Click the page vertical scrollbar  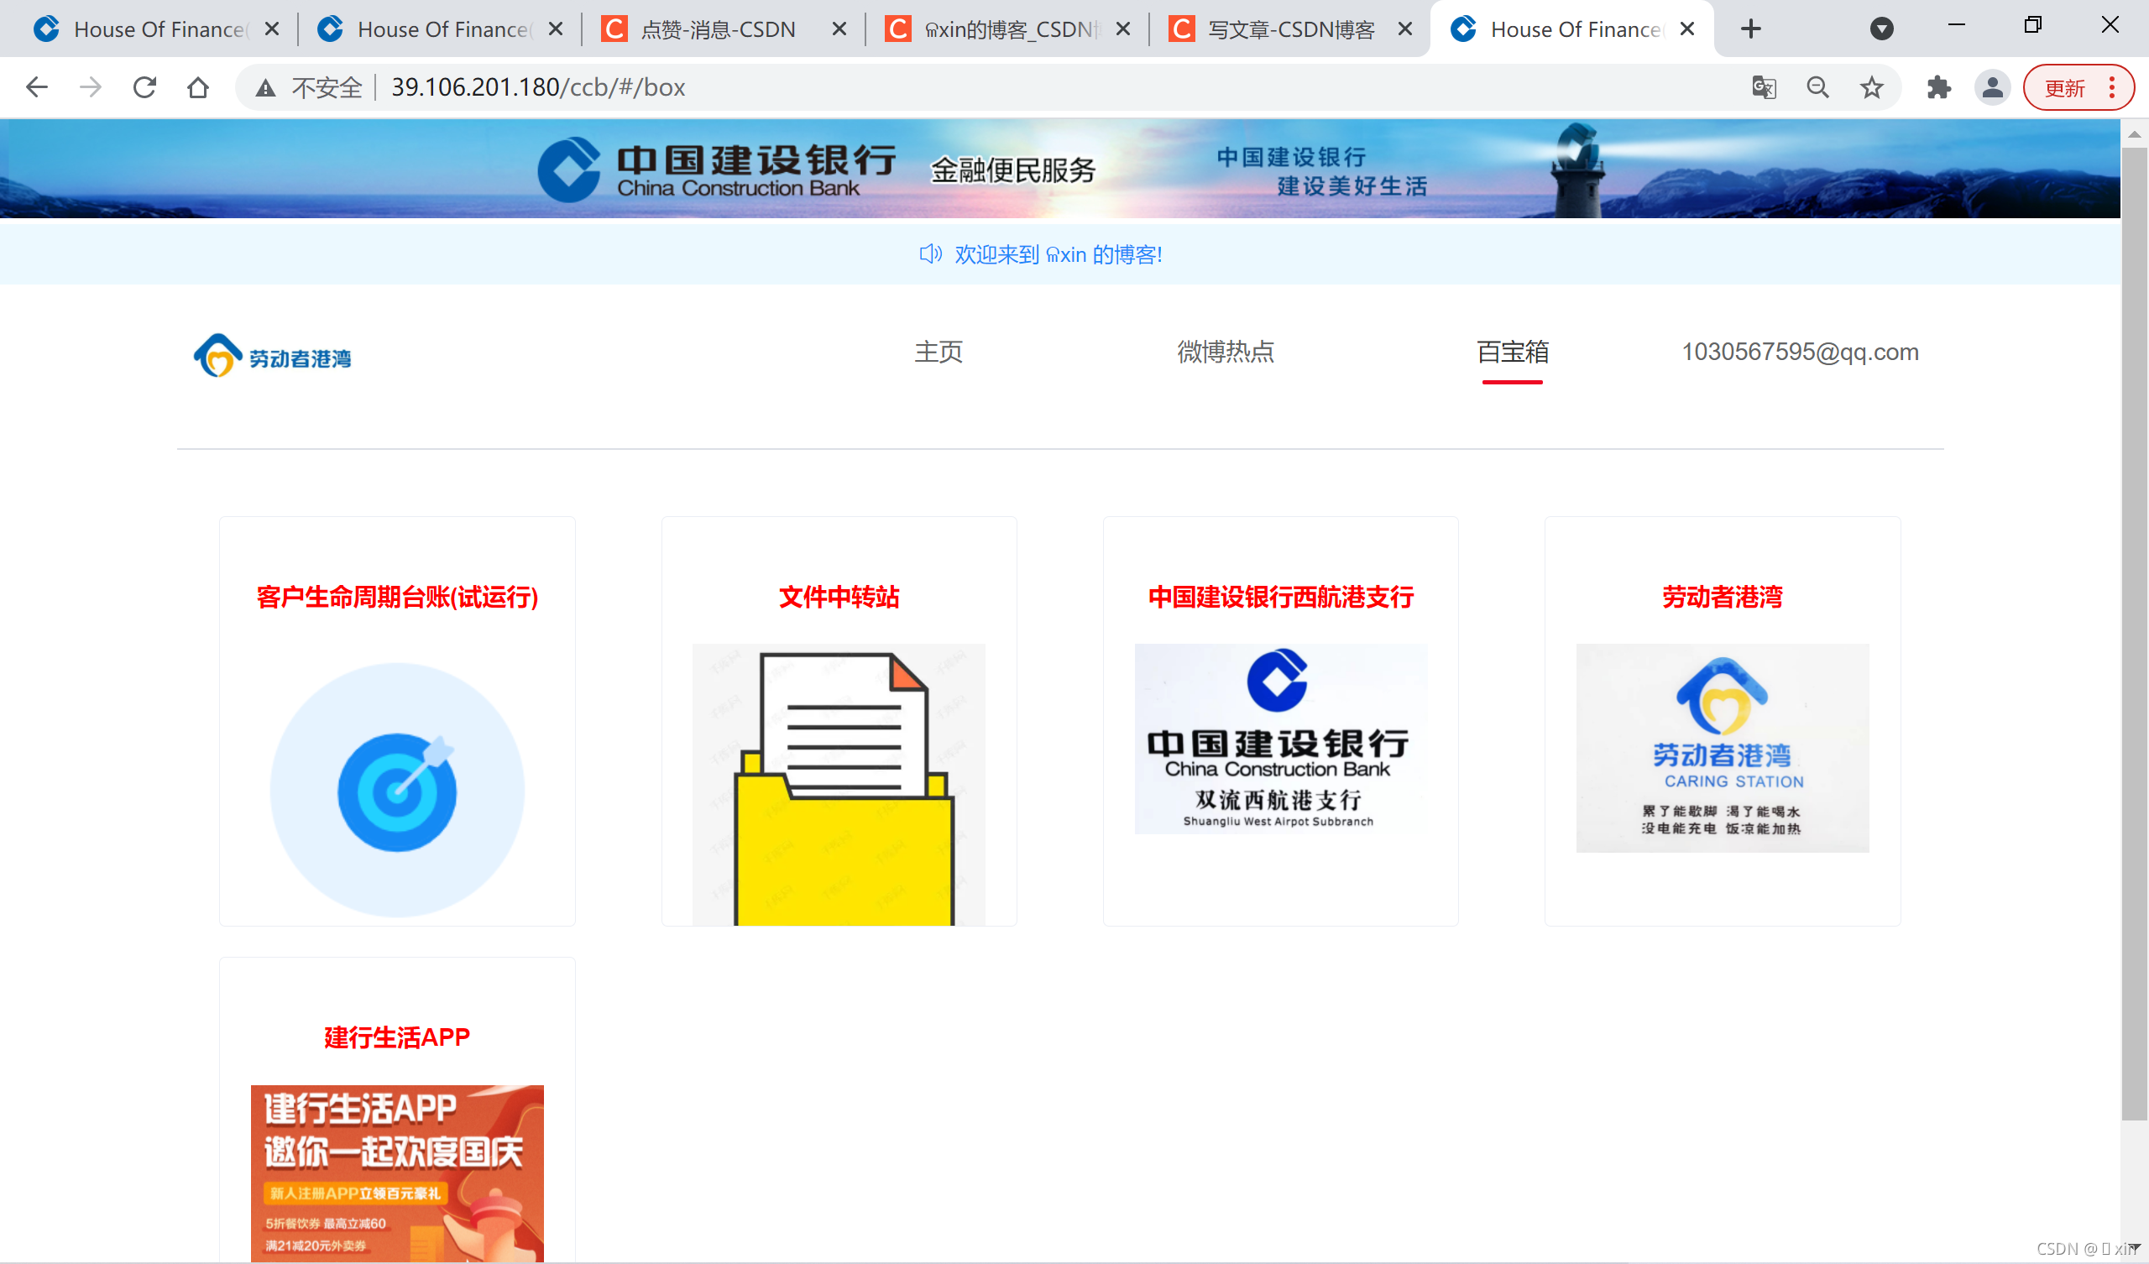2134,631
